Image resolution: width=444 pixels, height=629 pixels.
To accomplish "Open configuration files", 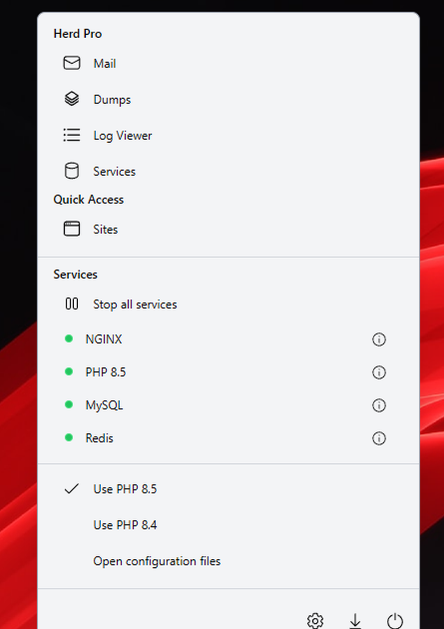I will (157, 561).
